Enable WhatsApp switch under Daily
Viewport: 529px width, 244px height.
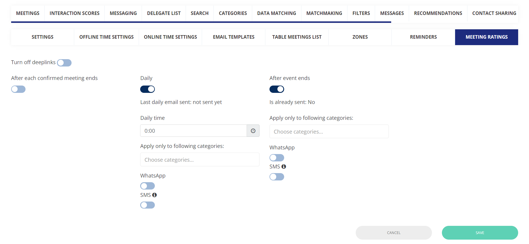tap(147, 186)
